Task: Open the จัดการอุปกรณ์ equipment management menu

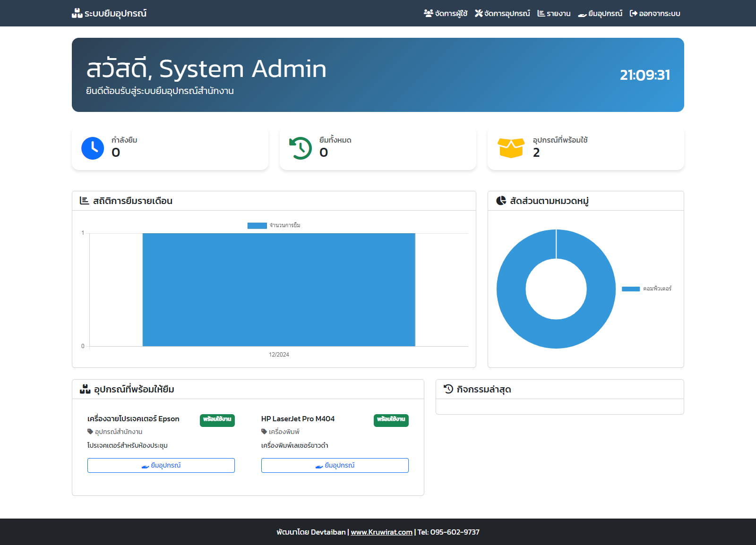Action: (502, 13)
